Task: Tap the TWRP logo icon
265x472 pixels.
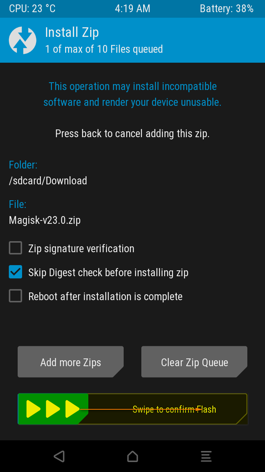Action: pos(22,40)
